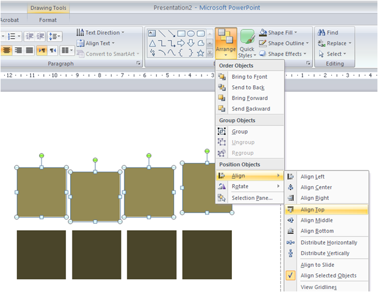Toggle left-to-right text direction
378x292 pixels.
coord(42,50)
